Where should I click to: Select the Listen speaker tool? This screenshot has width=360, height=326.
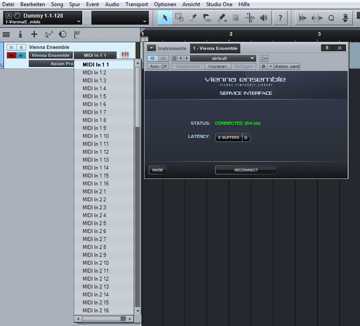point(264,18)
